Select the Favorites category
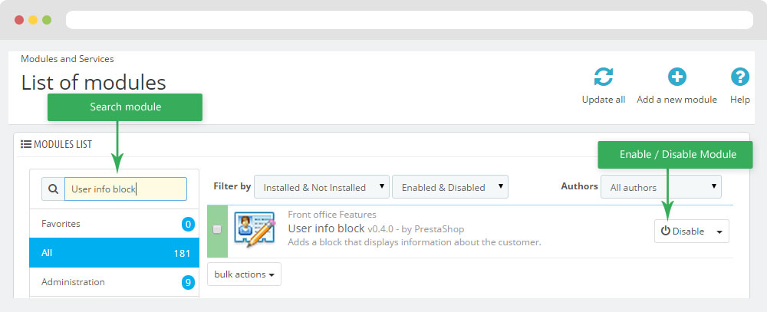The width and height of the screenshot is (767, 312). (x=114, y=224)
